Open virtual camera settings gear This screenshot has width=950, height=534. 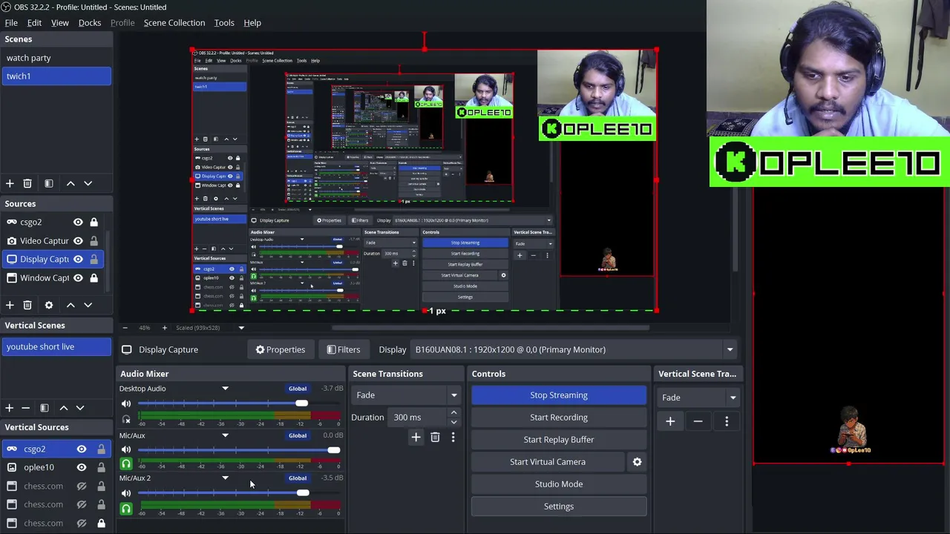tap(637, 462)
